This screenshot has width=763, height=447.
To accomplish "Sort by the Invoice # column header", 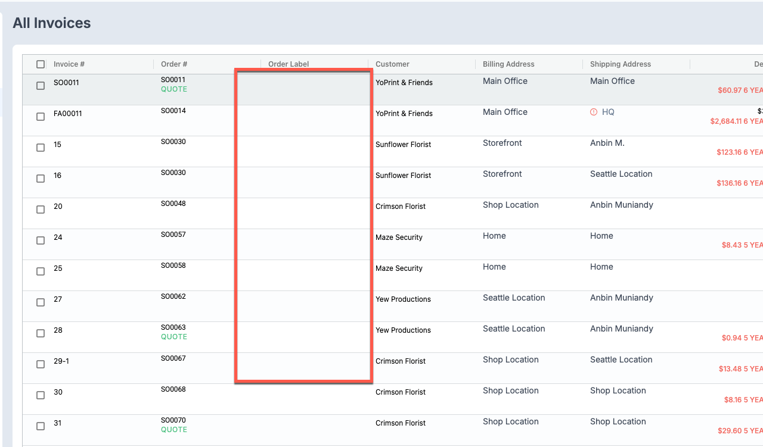I will pos(69,64).
